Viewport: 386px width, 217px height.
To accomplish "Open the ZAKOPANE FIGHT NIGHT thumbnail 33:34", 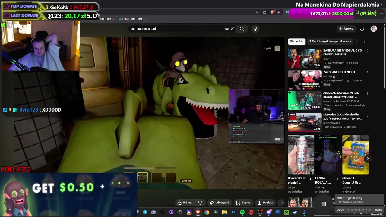I will click(305, 80).
